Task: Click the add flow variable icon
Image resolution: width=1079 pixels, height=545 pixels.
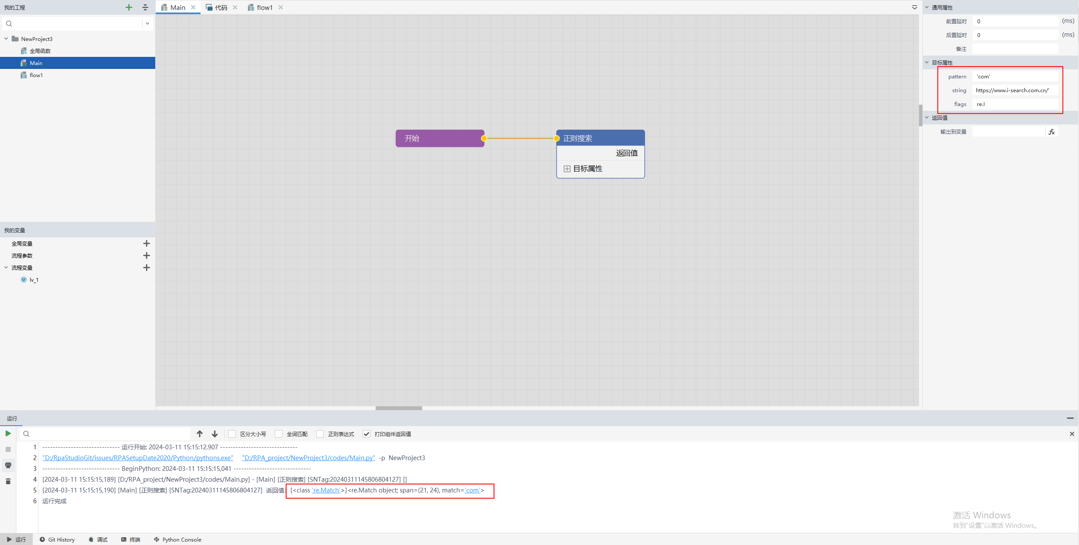Action: 147,268
